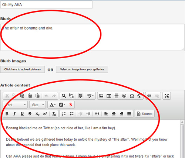185x158 pixels.
Task: Insert an image via toolbar icon
Action: click(x=101, y=96)
